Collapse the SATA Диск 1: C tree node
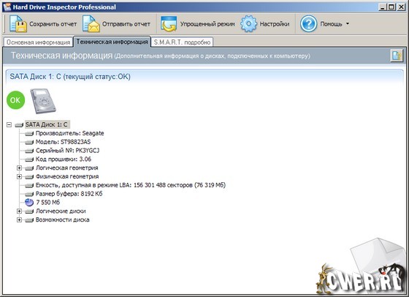This screenshot has width=409, height=297. (9, 124)
